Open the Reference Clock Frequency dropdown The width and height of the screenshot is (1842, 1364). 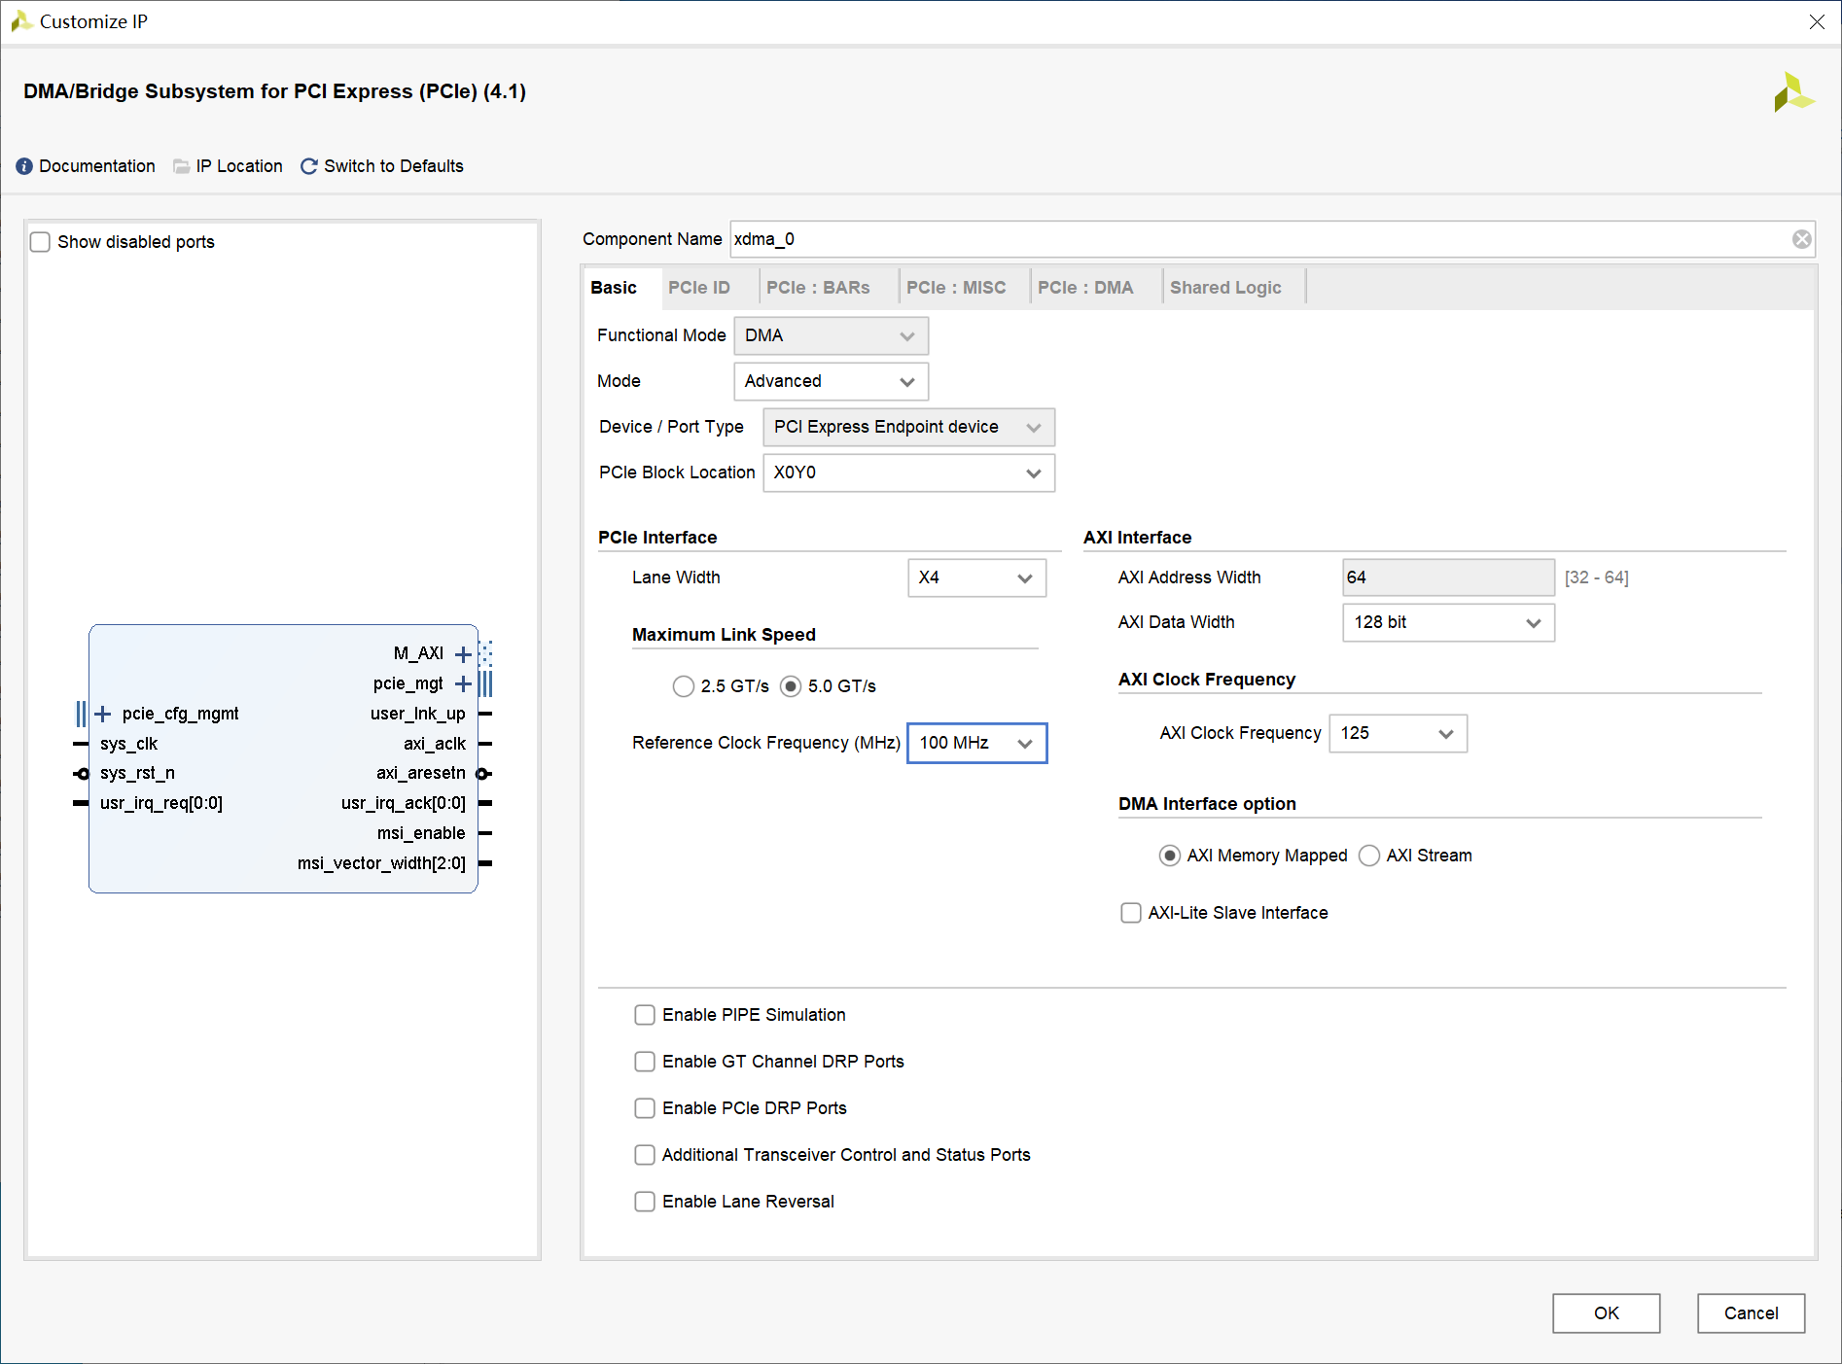[x=976, y=743]
